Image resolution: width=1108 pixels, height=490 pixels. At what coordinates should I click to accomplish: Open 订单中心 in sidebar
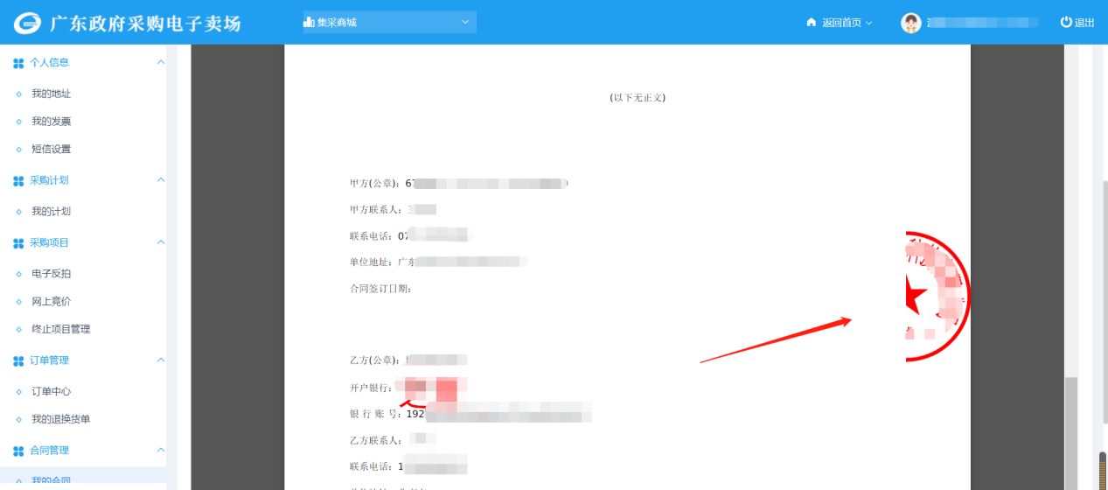click(51, 392)
